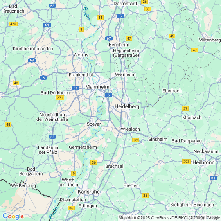Select the Germersheim label
The width and height of the screenshot is (221, 221).
click(83, 147)
